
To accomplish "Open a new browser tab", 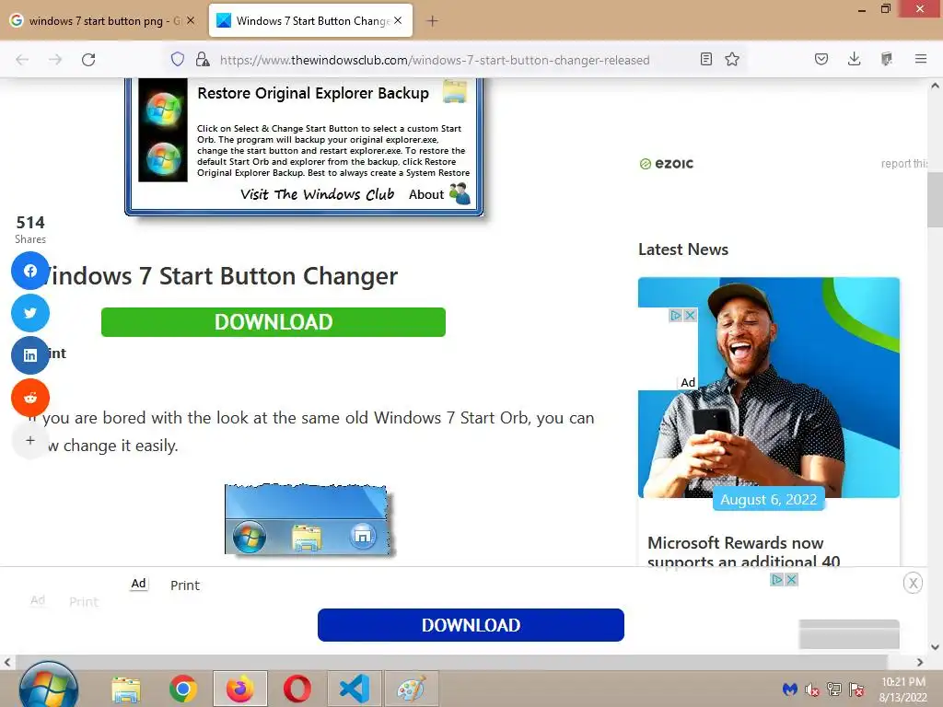I will [432, 21].
